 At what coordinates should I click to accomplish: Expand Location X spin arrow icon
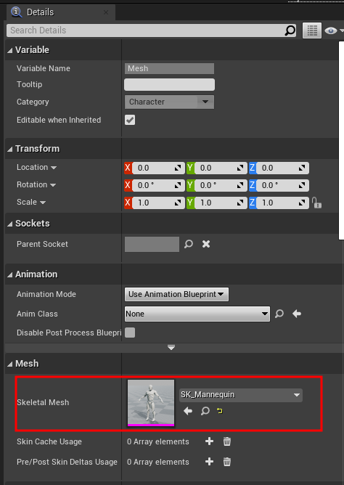pyautogui.click(x=178, y=168)
